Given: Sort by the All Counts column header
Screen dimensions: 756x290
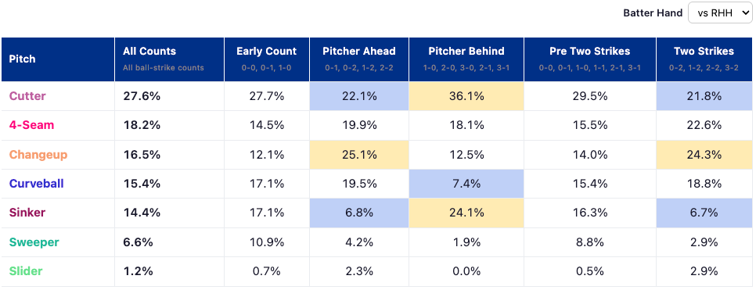Looking at the screenshot, I should [x=169, y=59].
